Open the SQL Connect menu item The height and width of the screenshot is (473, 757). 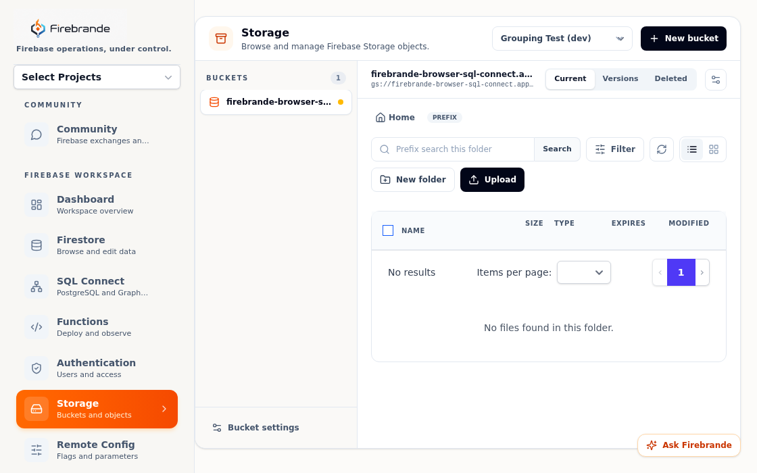click(x=97, y=287)
